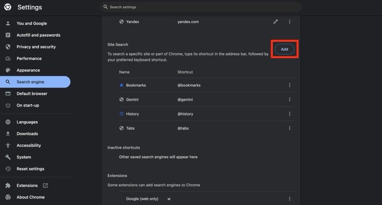Click the Chrome icon beside About Chrome
Image resolution: width=382 pixels, height=205 pixels.
pos(8,197)
